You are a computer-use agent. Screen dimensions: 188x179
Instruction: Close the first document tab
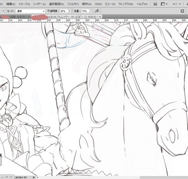[29, 17]
